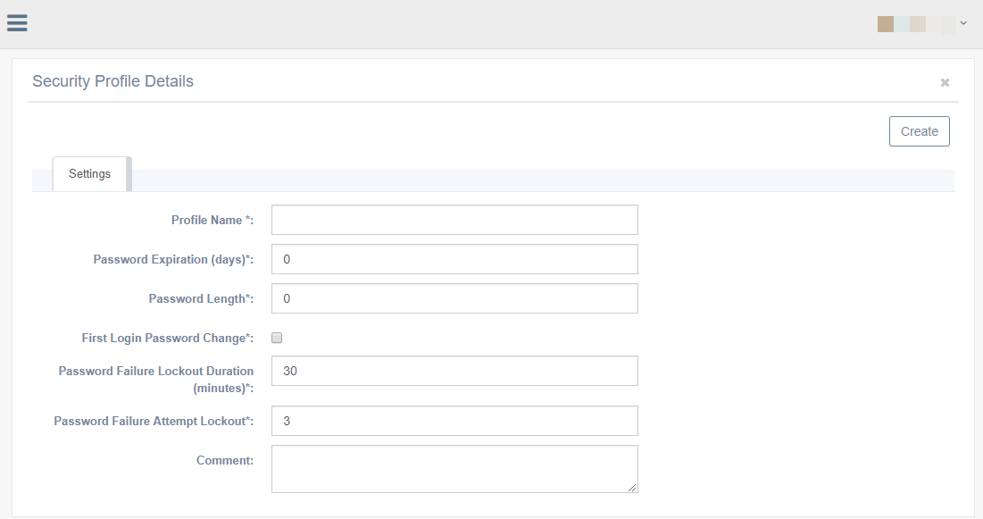Grab the Comment box resize handle

coord(633,488)
